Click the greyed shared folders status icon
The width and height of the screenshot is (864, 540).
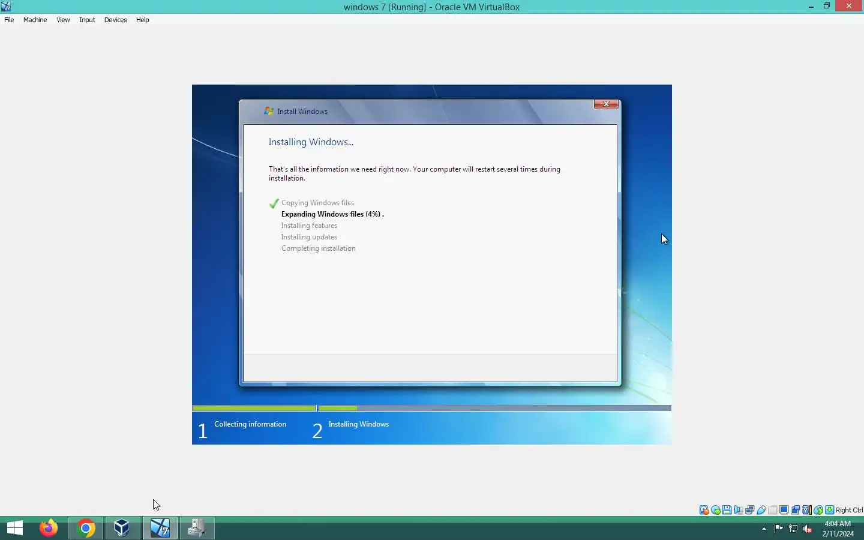coord(773,510)
